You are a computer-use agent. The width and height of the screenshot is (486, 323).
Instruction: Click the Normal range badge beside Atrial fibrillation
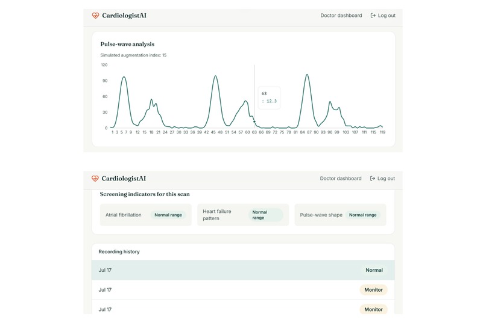click(x=168, y=215)
